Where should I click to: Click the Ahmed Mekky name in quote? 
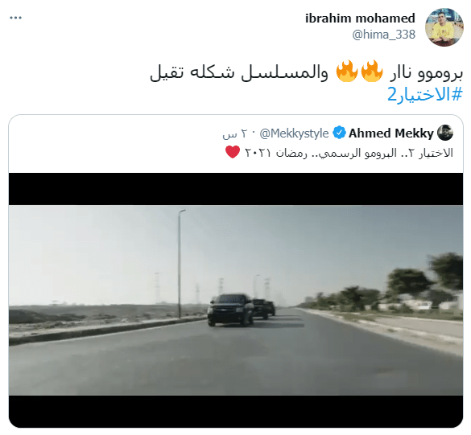point(391,133)
